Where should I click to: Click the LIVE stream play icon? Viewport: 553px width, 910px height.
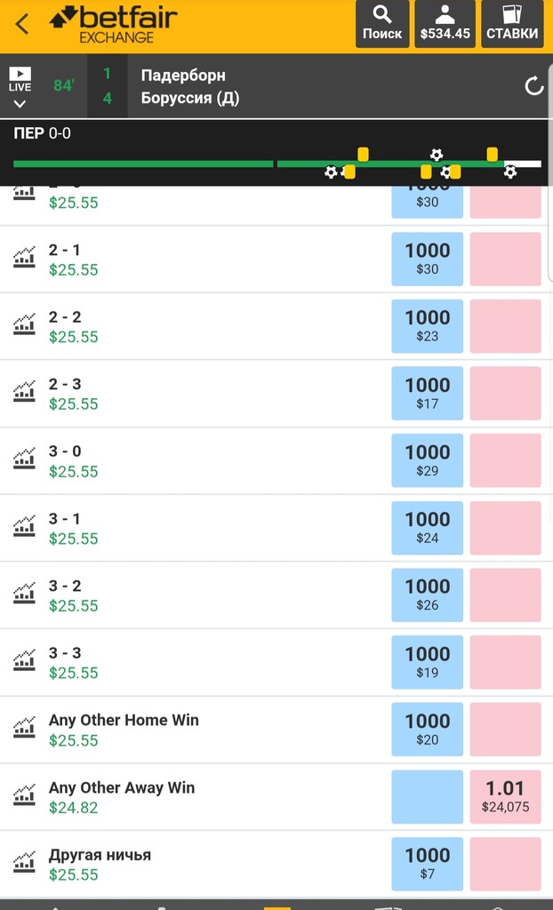point(20,74)
